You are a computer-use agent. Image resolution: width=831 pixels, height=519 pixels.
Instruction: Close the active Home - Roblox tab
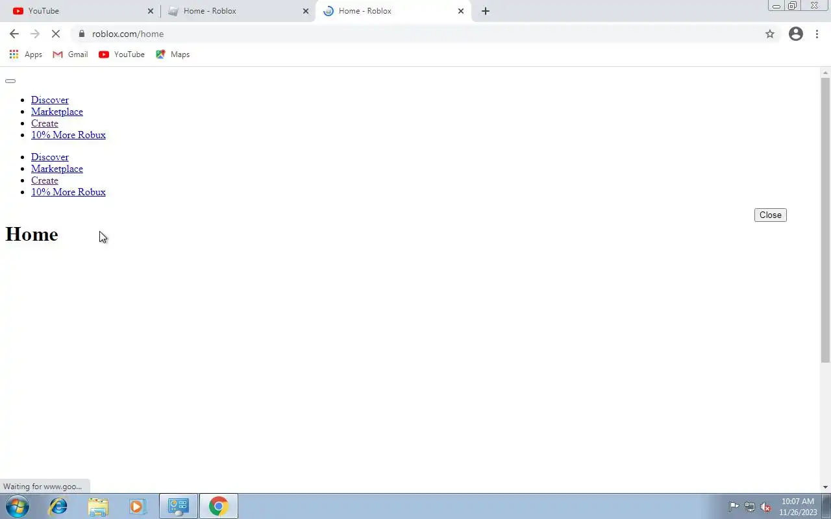coord(461,11)
